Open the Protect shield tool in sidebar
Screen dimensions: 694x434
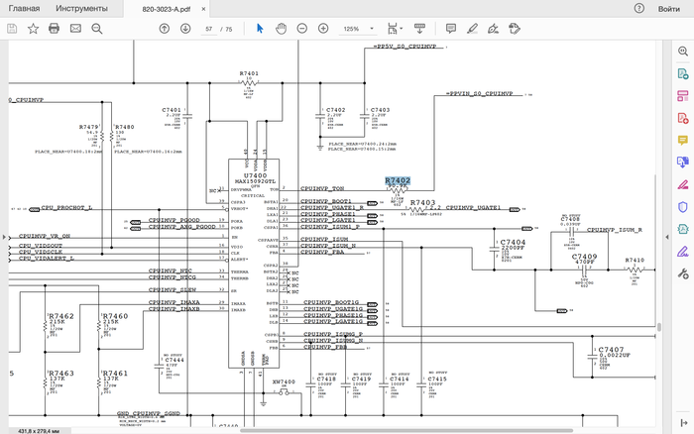(682, 206)
